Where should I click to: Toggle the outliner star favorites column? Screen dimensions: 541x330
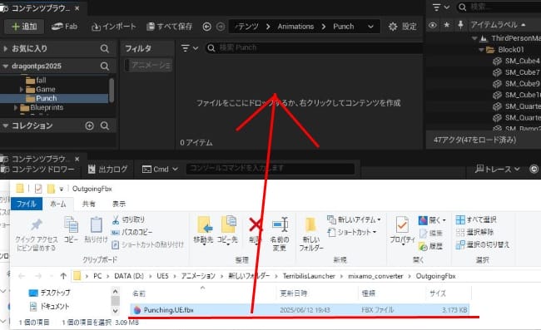pos(447,25)
